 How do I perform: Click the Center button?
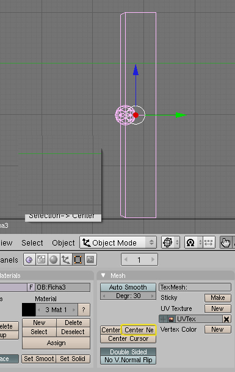(110, 330)
